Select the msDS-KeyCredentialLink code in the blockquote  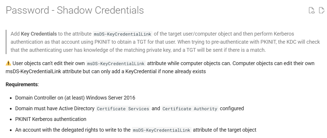click(122, 34)
